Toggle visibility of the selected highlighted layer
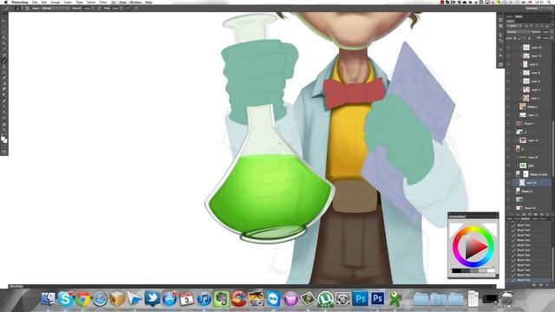This screenshot has height=312, width=555. (509, 183)
